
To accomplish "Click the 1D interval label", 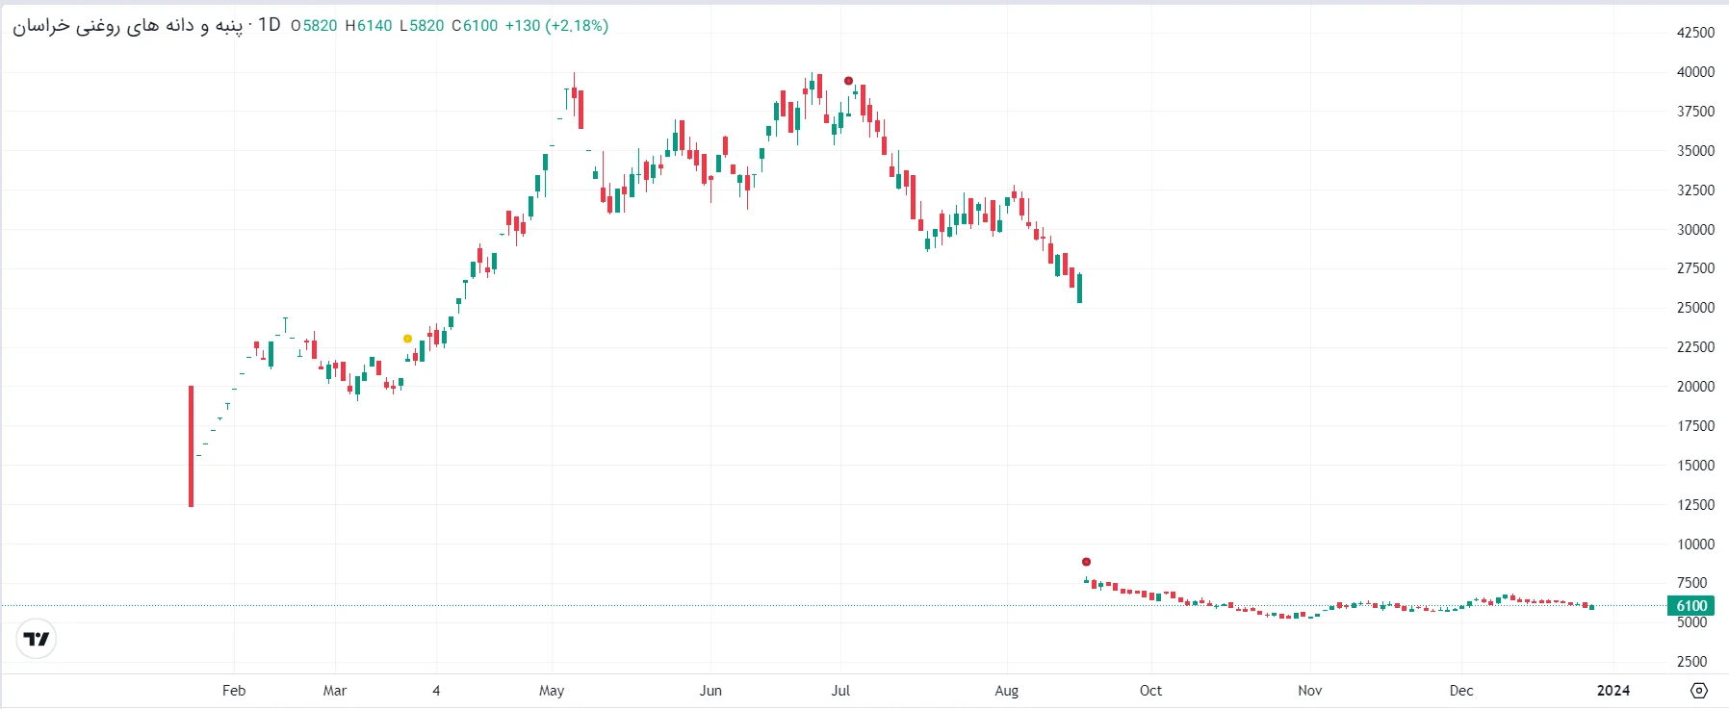I will click(x=269, y=25).
